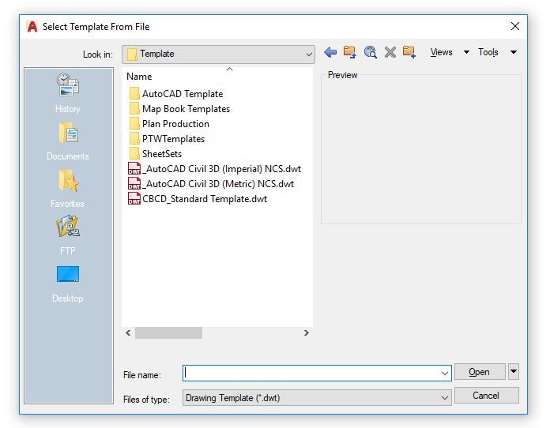Expand the Look in Template dropdown
Viewport: 550px width, 428px height.
point(309,54)
